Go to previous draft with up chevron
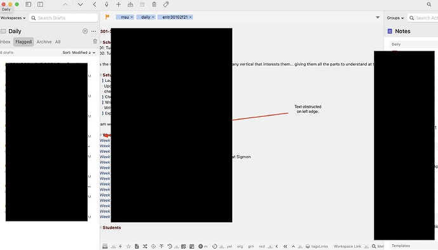Viewport: 438px width, 250px height. click(x=65, y=4)
